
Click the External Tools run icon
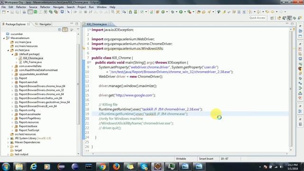click(x=189, y=12)
